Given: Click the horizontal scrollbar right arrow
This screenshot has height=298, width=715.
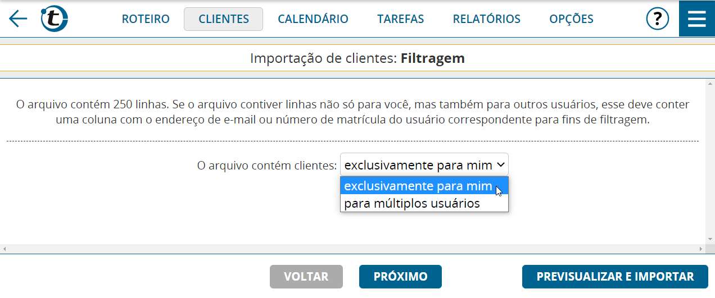Looking at the screenshot, I should pos(701,249).
